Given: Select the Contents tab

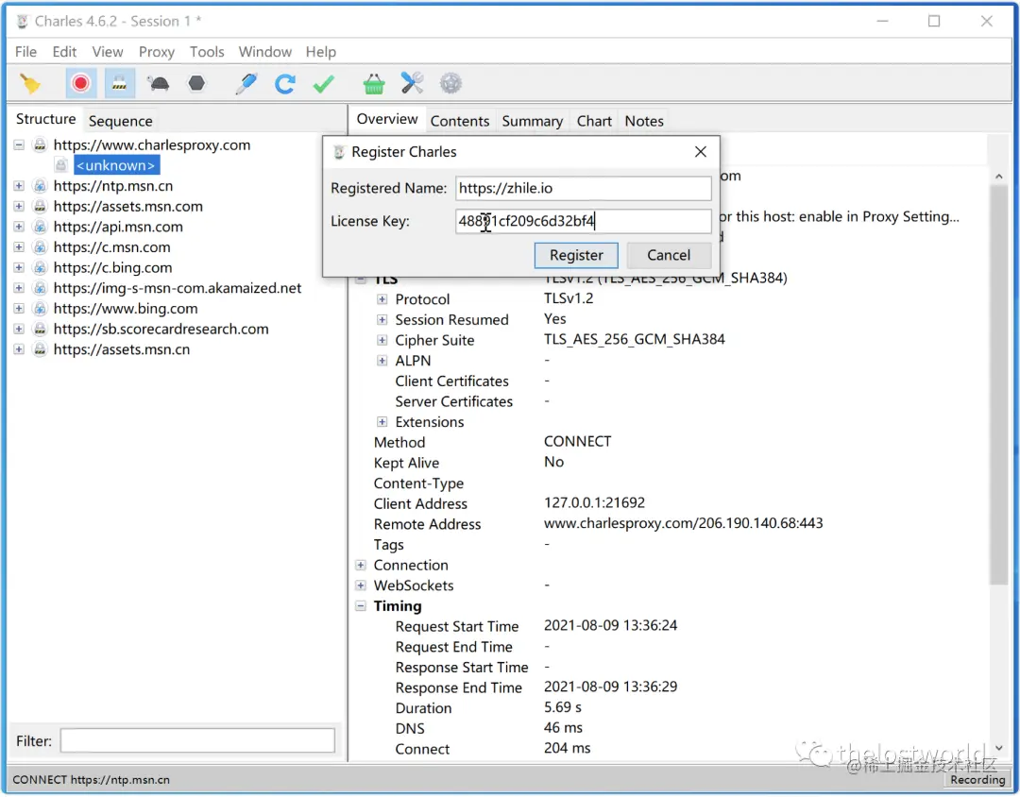Looking at the screenshot, I should pyautogui.click(x=460, y=120).
